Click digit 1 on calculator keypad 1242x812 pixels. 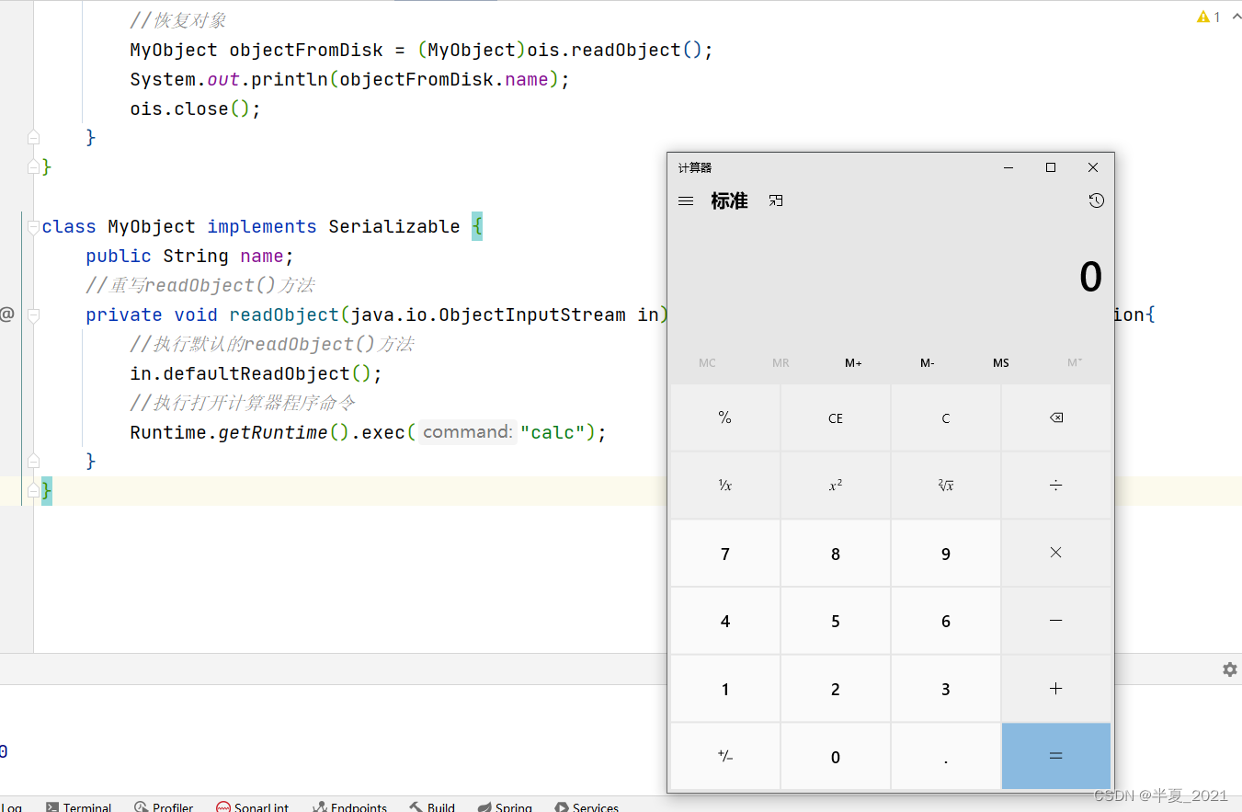[x=725, y=689]
